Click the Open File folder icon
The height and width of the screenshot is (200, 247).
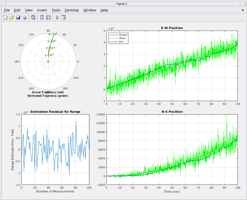[x=12, y=18]
